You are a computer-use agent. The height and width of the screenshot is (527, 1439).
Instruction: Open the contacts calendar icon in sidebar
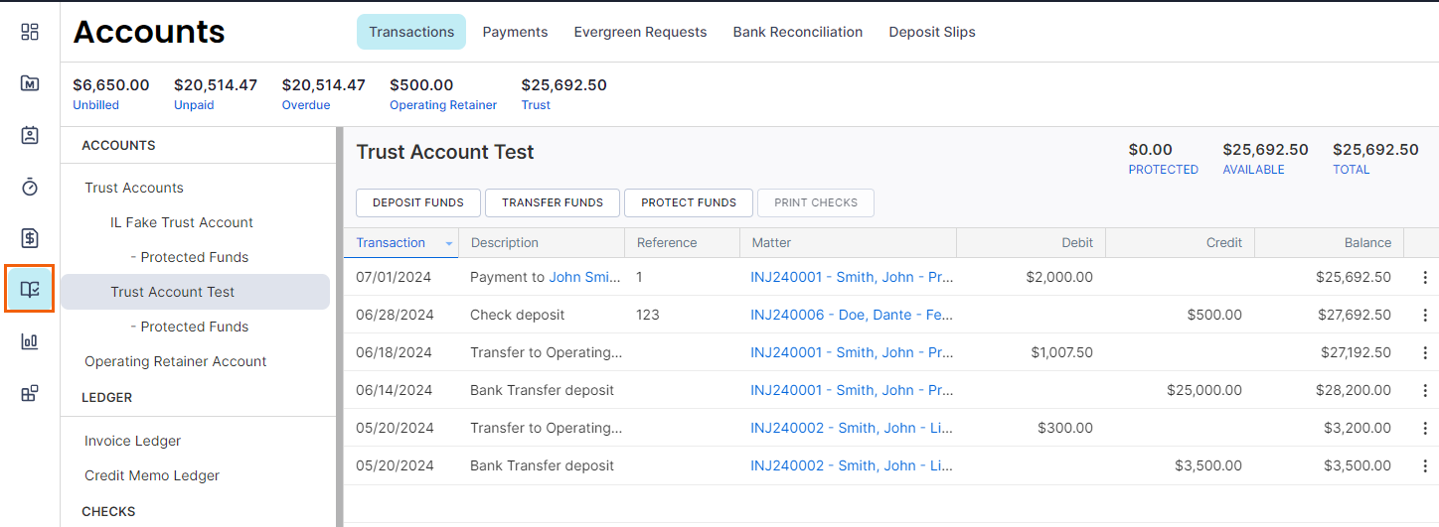tap(30, 135)
